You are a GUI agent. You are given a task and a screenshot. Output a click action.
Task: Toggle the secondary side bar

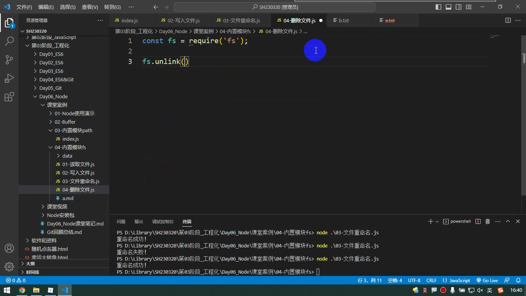[459, 7]
